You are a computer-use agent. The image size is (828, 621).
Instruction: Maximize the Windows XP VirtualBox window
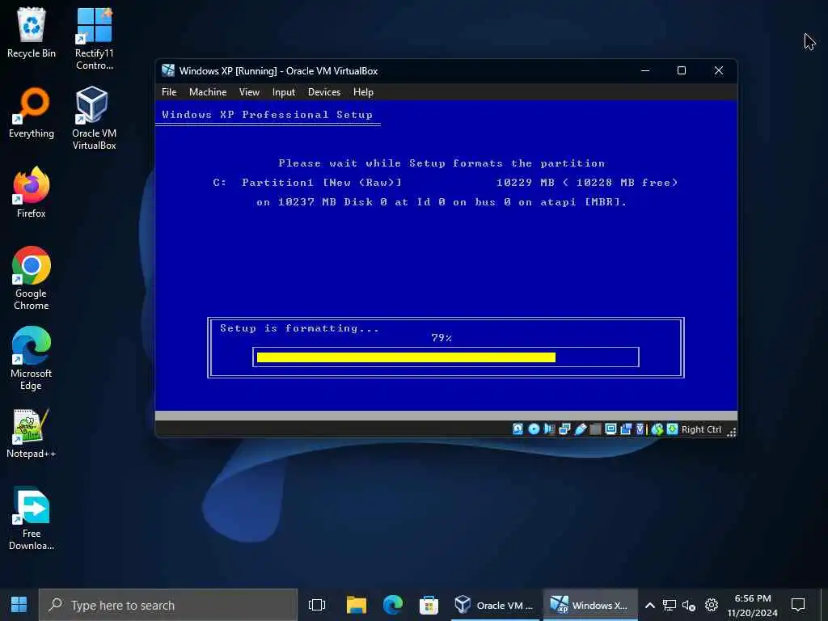pyautogui.click(x=681, y=70)
